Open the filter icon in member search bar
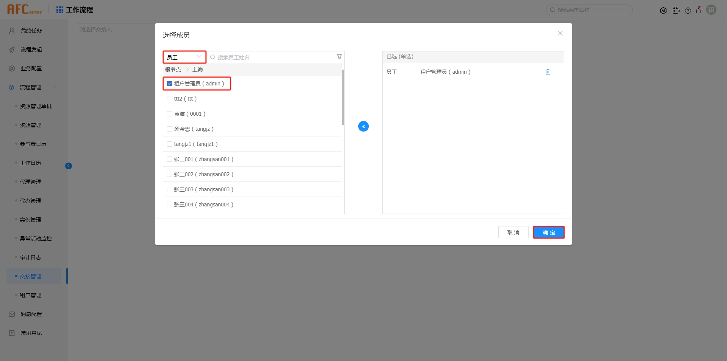Image resolution: width=727 pixels, height=361 pixels. [339, 57]
